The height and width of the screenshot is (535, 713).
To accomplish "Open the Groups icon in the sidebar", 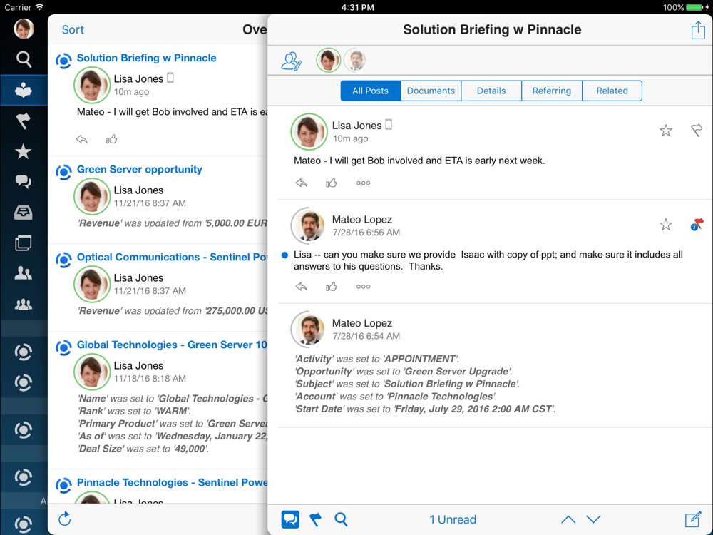I will (24, 304).
